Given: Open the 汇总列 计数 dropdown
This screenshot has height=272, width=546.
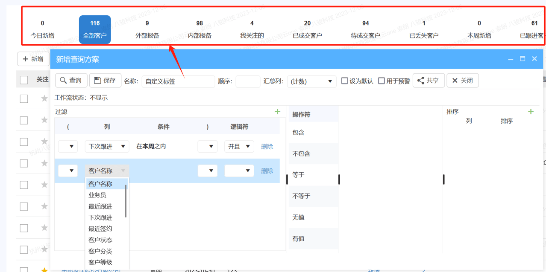Looking at the screenshot, I should tap(311, 81).
